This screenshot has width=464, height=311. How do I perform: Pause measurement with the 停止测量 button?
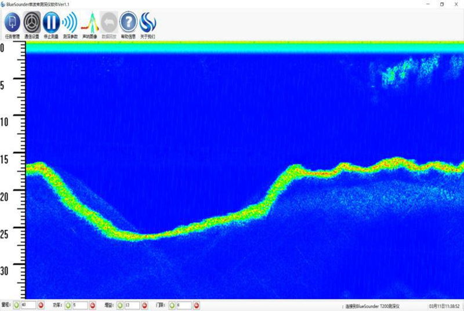pyautogui.click(x=51, y=23)
